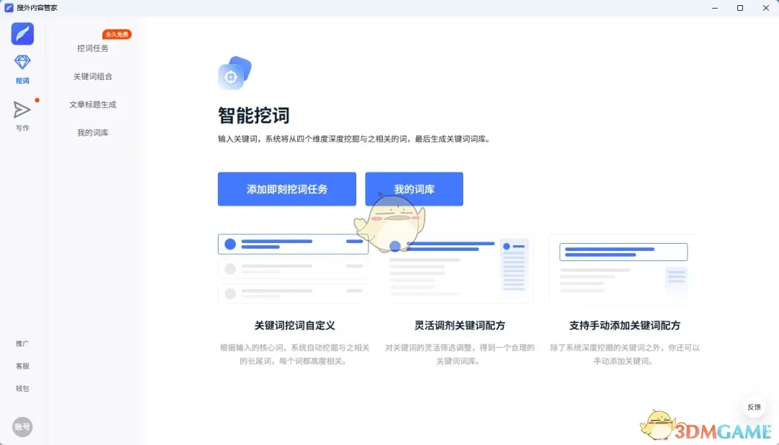Viewport: 779px width, 445px height.
Task: Click the 关键词挖词自定义 illustration
Action: pos(293,268)
